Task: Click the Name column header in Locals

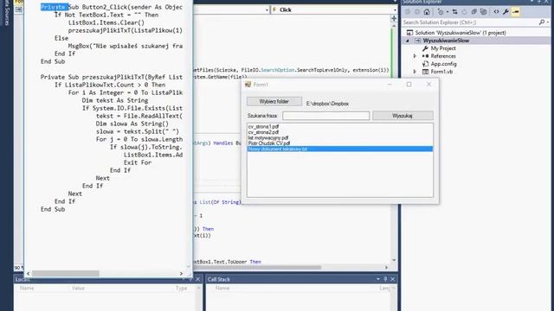Action: pos(27,288)
